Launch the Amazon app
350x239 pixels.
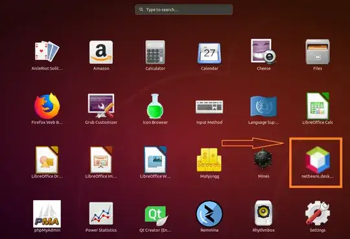101,52
